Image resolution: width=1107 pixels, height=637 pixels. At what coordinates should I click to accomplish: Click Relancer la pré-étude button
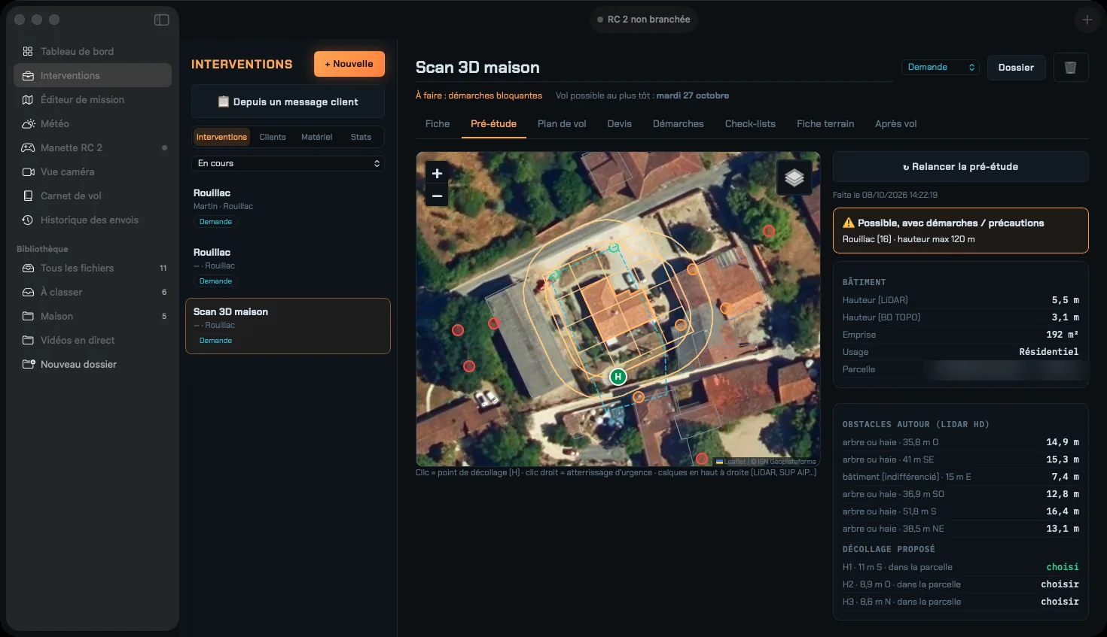[x=961, y=167]
